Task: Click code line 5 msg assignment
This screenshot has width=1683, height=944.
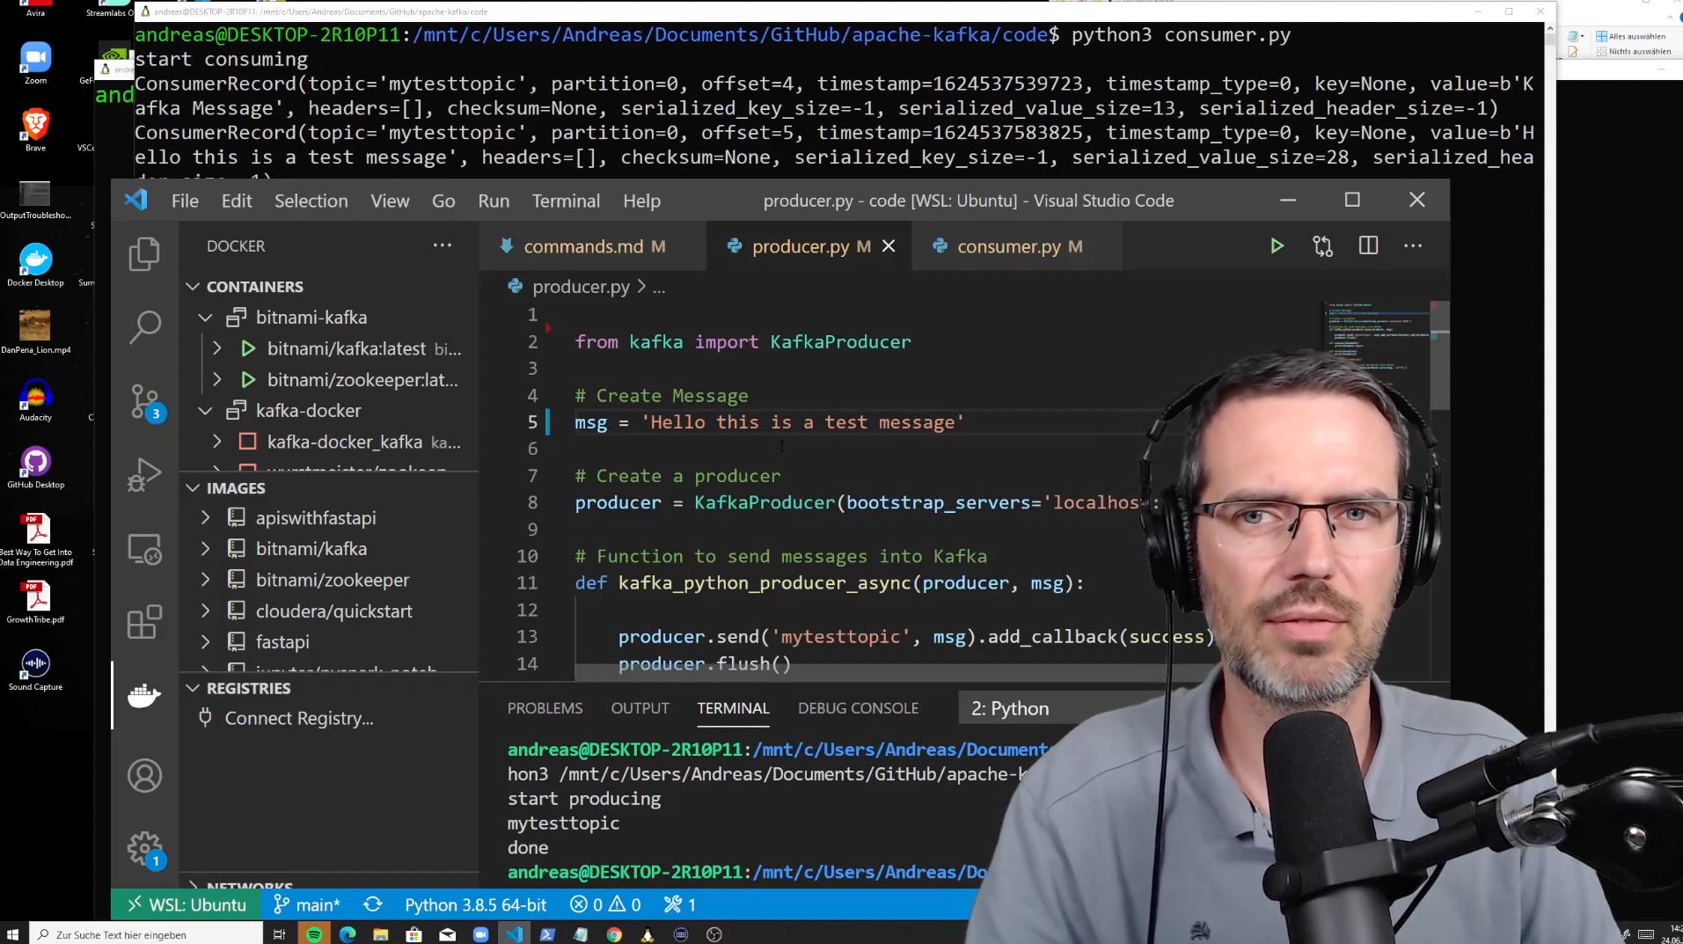Action: point(769,422)
